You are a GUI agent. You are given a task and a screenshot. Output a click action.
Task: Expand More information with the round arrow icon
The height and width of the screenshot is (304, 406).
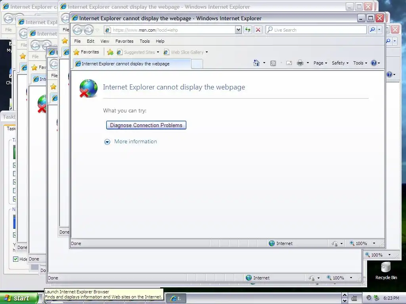[107, 142]
